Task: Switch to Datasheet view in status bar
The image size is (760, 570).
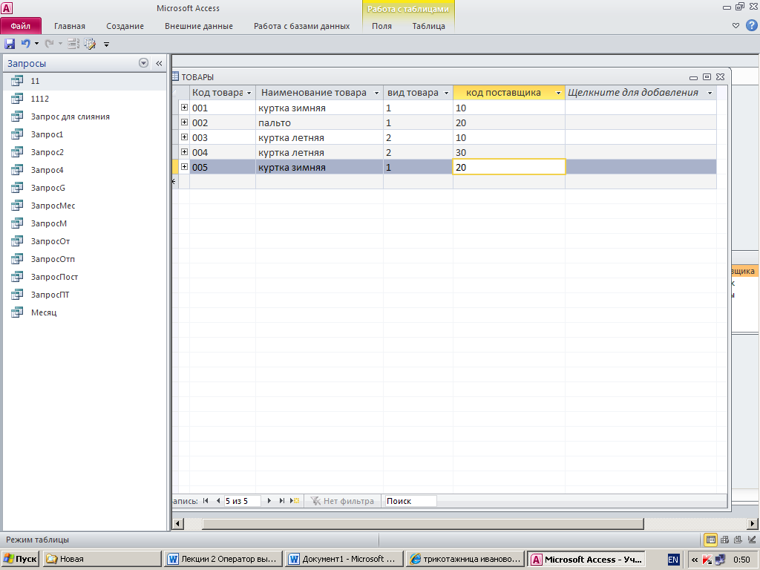Action: pos(710,540)
